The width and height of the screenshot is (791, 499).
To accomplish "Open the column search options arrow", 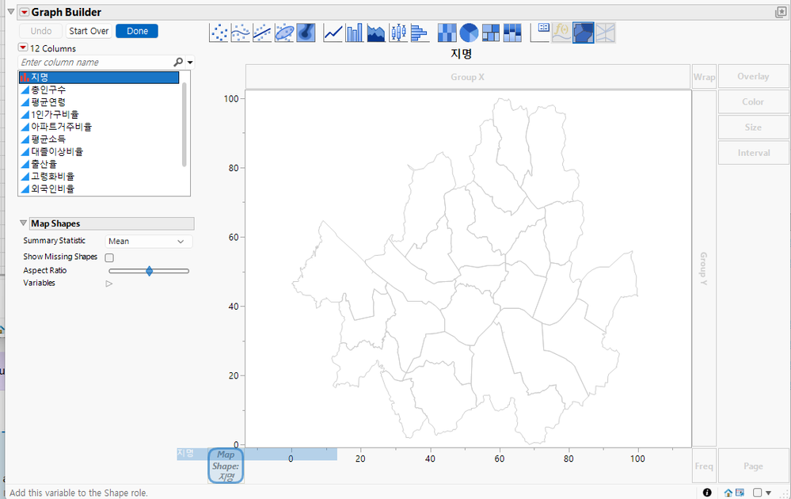I will pos(190,63).
